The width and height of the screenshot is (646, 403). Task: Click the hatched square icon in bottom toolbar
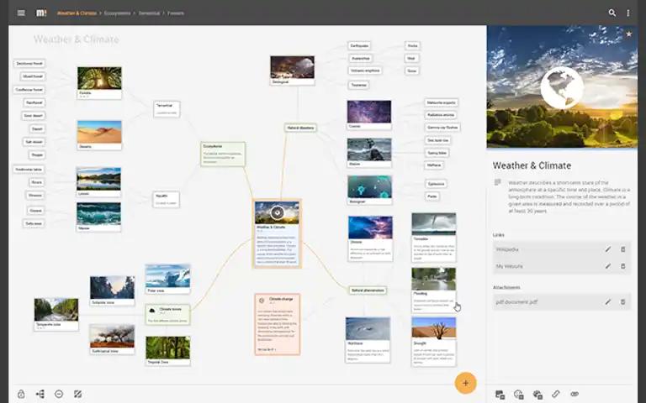tap(78, 394)
